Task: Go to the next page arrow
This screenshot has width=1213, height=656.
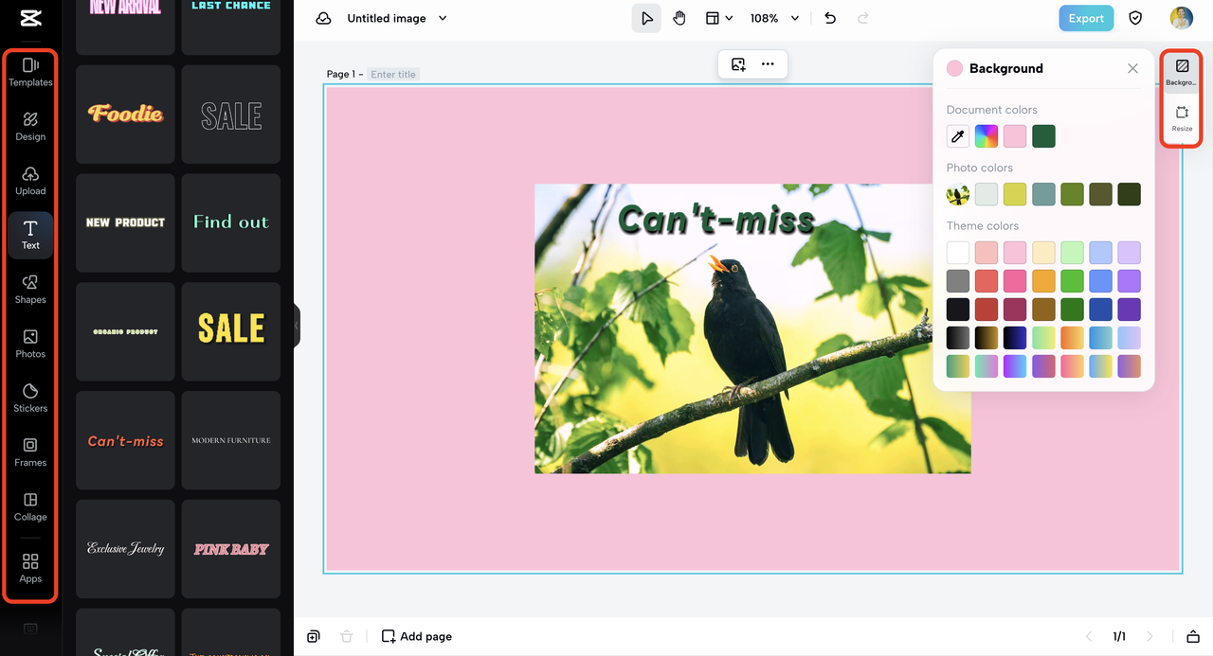Action: tap(1150, 636)
